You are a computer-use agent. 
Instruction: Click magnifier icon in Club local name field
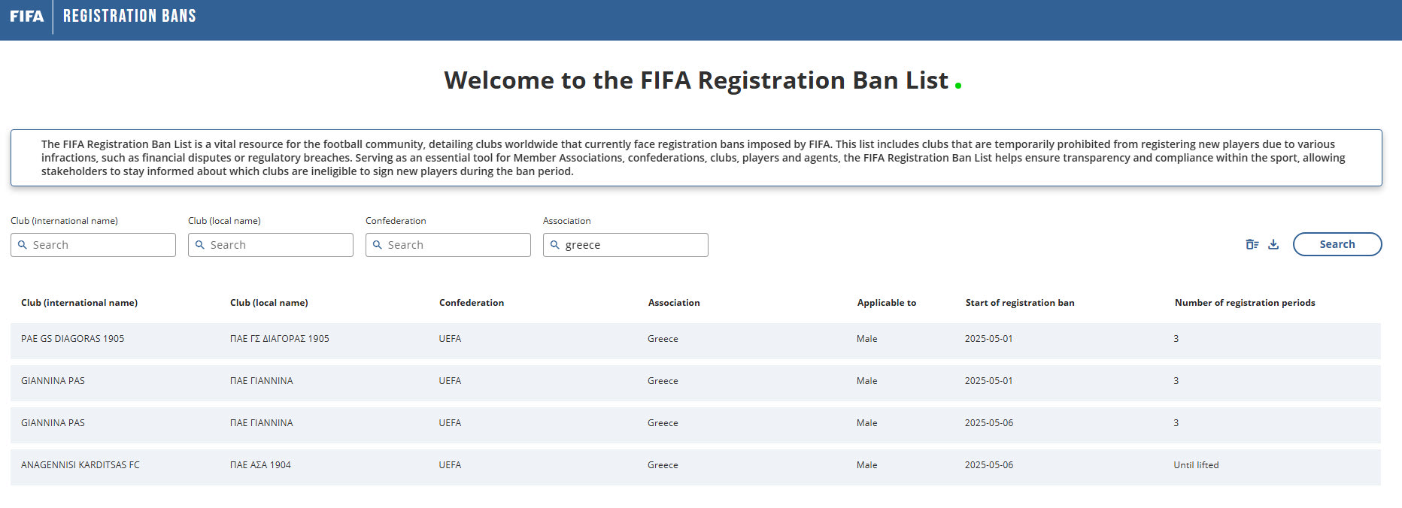pos(200,245)
